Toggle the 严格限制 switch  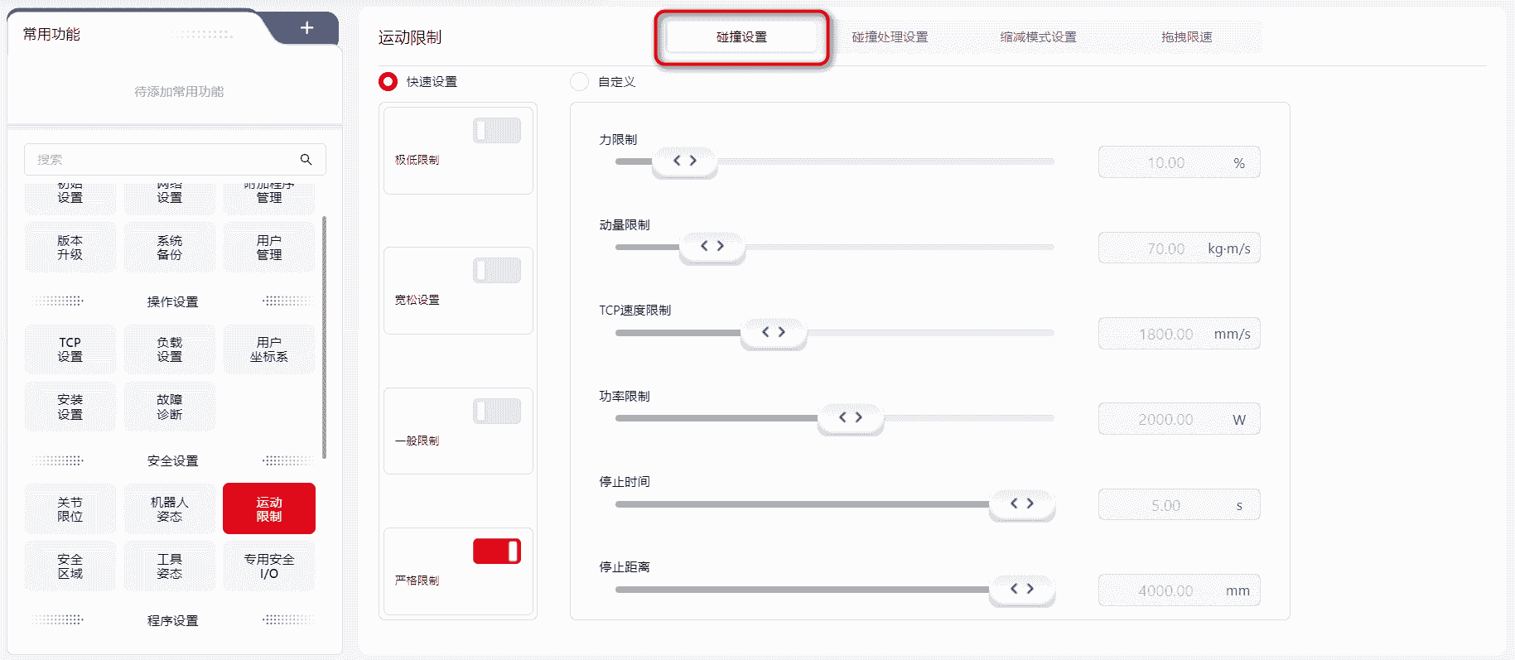pos(497,552)
